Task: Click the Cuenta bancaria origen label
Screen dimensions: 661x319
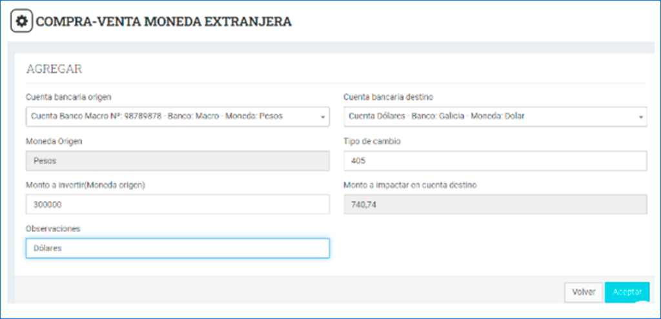Action: pos(68,97)
